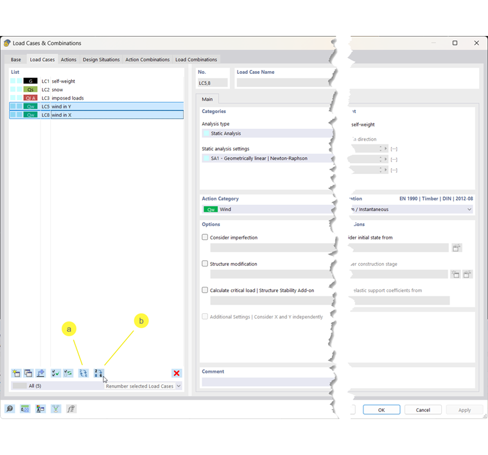The width and height of the screenshot is (488, 455).
Task: Open the Wind action category dropdown
Action: click(268, 209)
